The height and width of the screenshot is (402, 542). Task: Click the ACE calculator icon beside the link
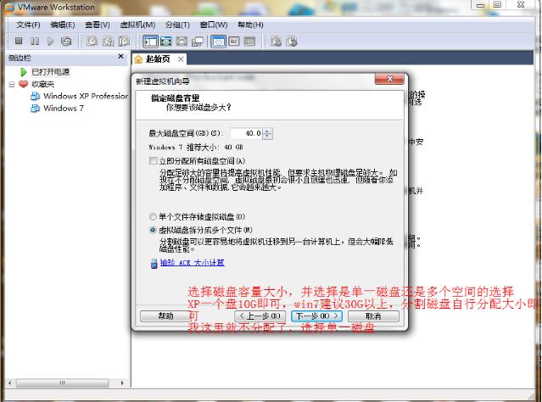coord(154,264)
